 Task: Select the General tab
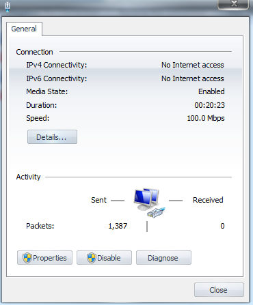(x=24, y=29)
